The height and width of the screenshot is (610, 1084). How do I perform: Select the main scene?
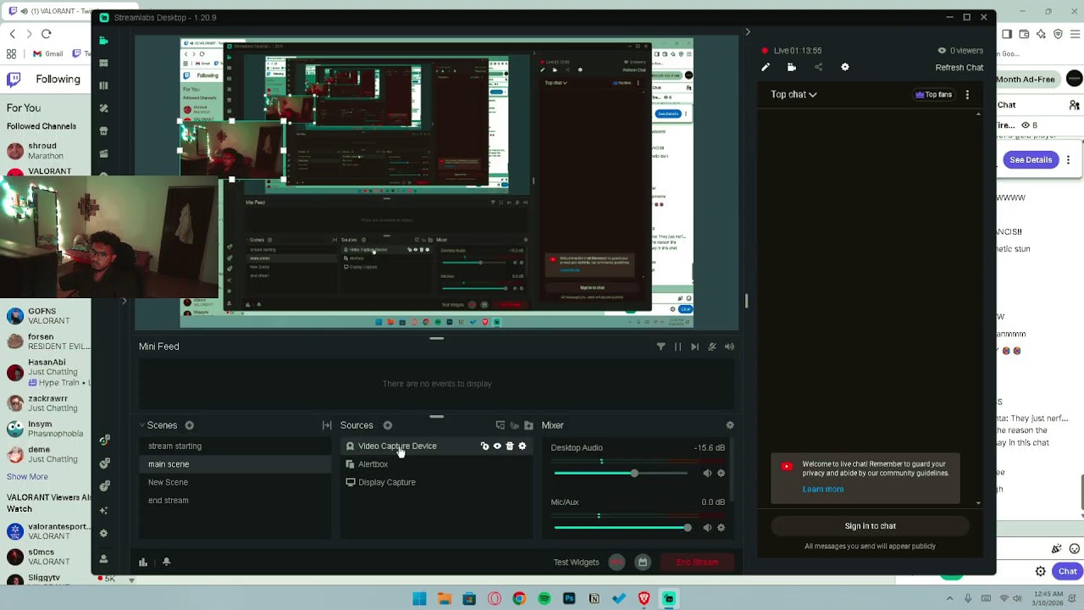[235, 464]
